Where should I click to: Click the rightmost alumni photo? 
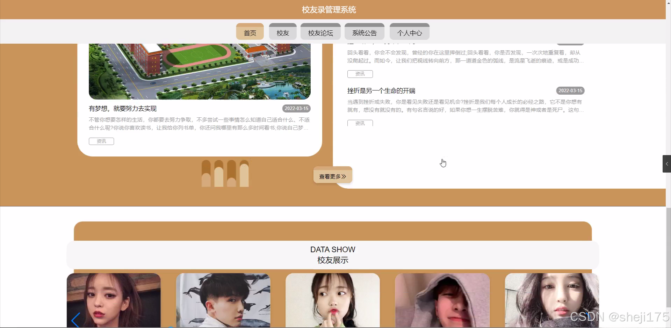(552, 300)
